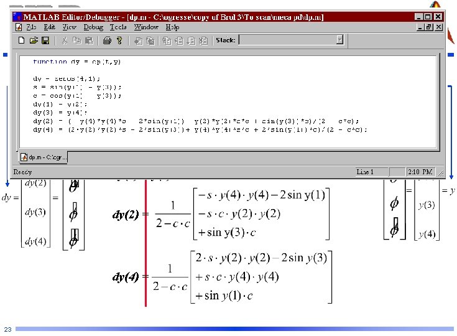Viewport: 457px width, 336px height.
Task: Restore the inner document window
Action: [429, 27]
